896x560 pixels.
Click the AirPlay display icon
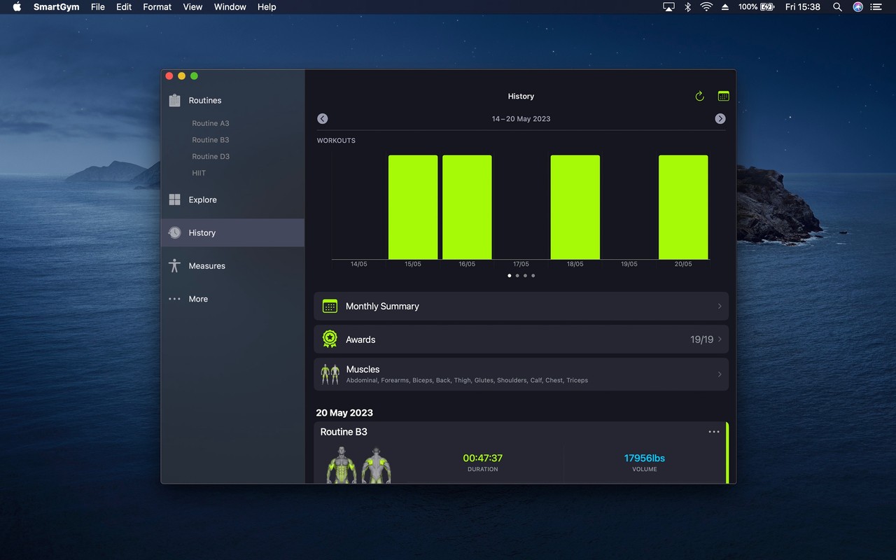pos(668,7)
